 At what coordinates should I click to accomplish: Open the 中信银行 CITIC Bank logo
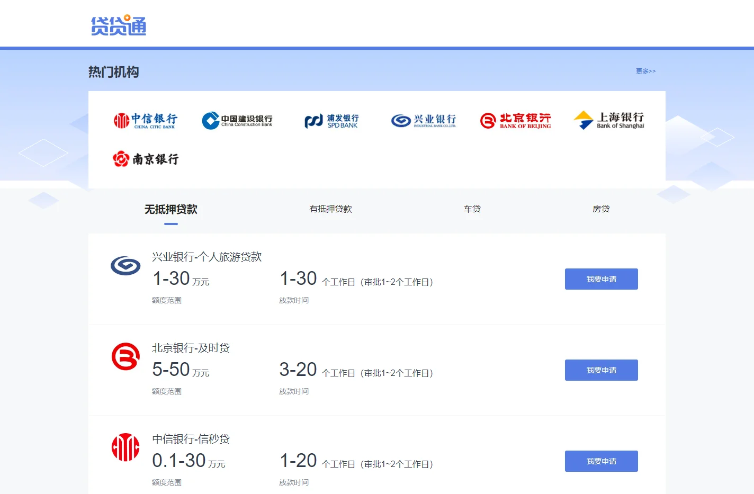click(145, 121)
